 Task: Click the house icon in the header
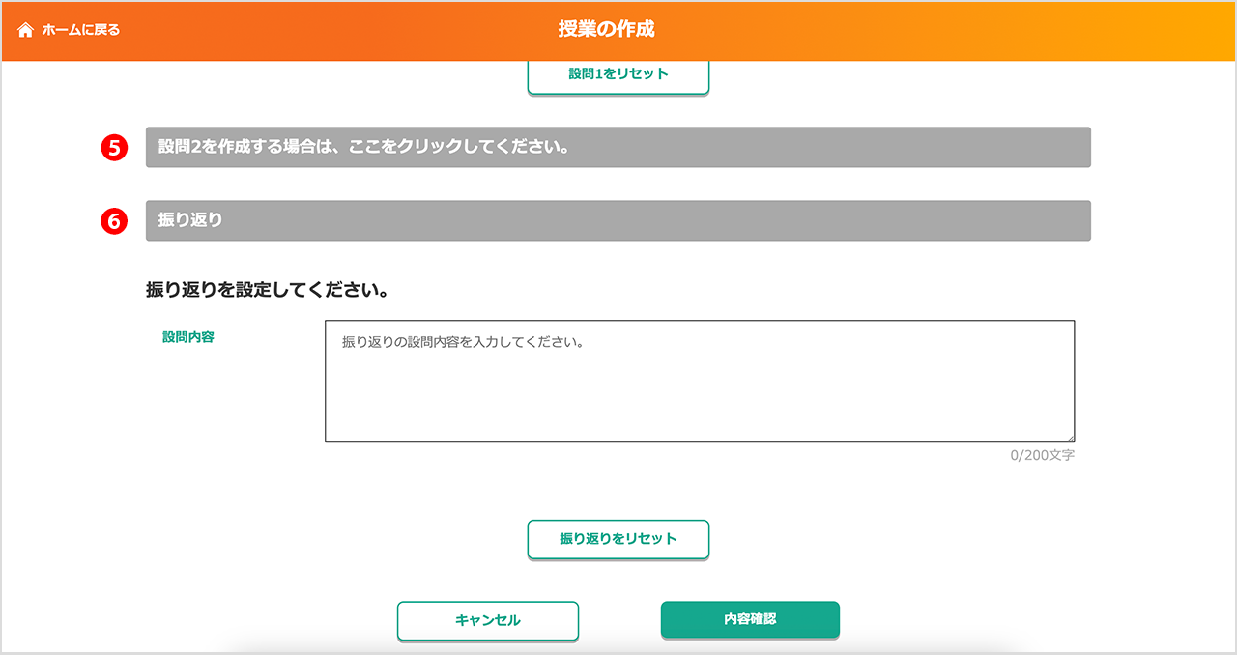coord(26,30)
